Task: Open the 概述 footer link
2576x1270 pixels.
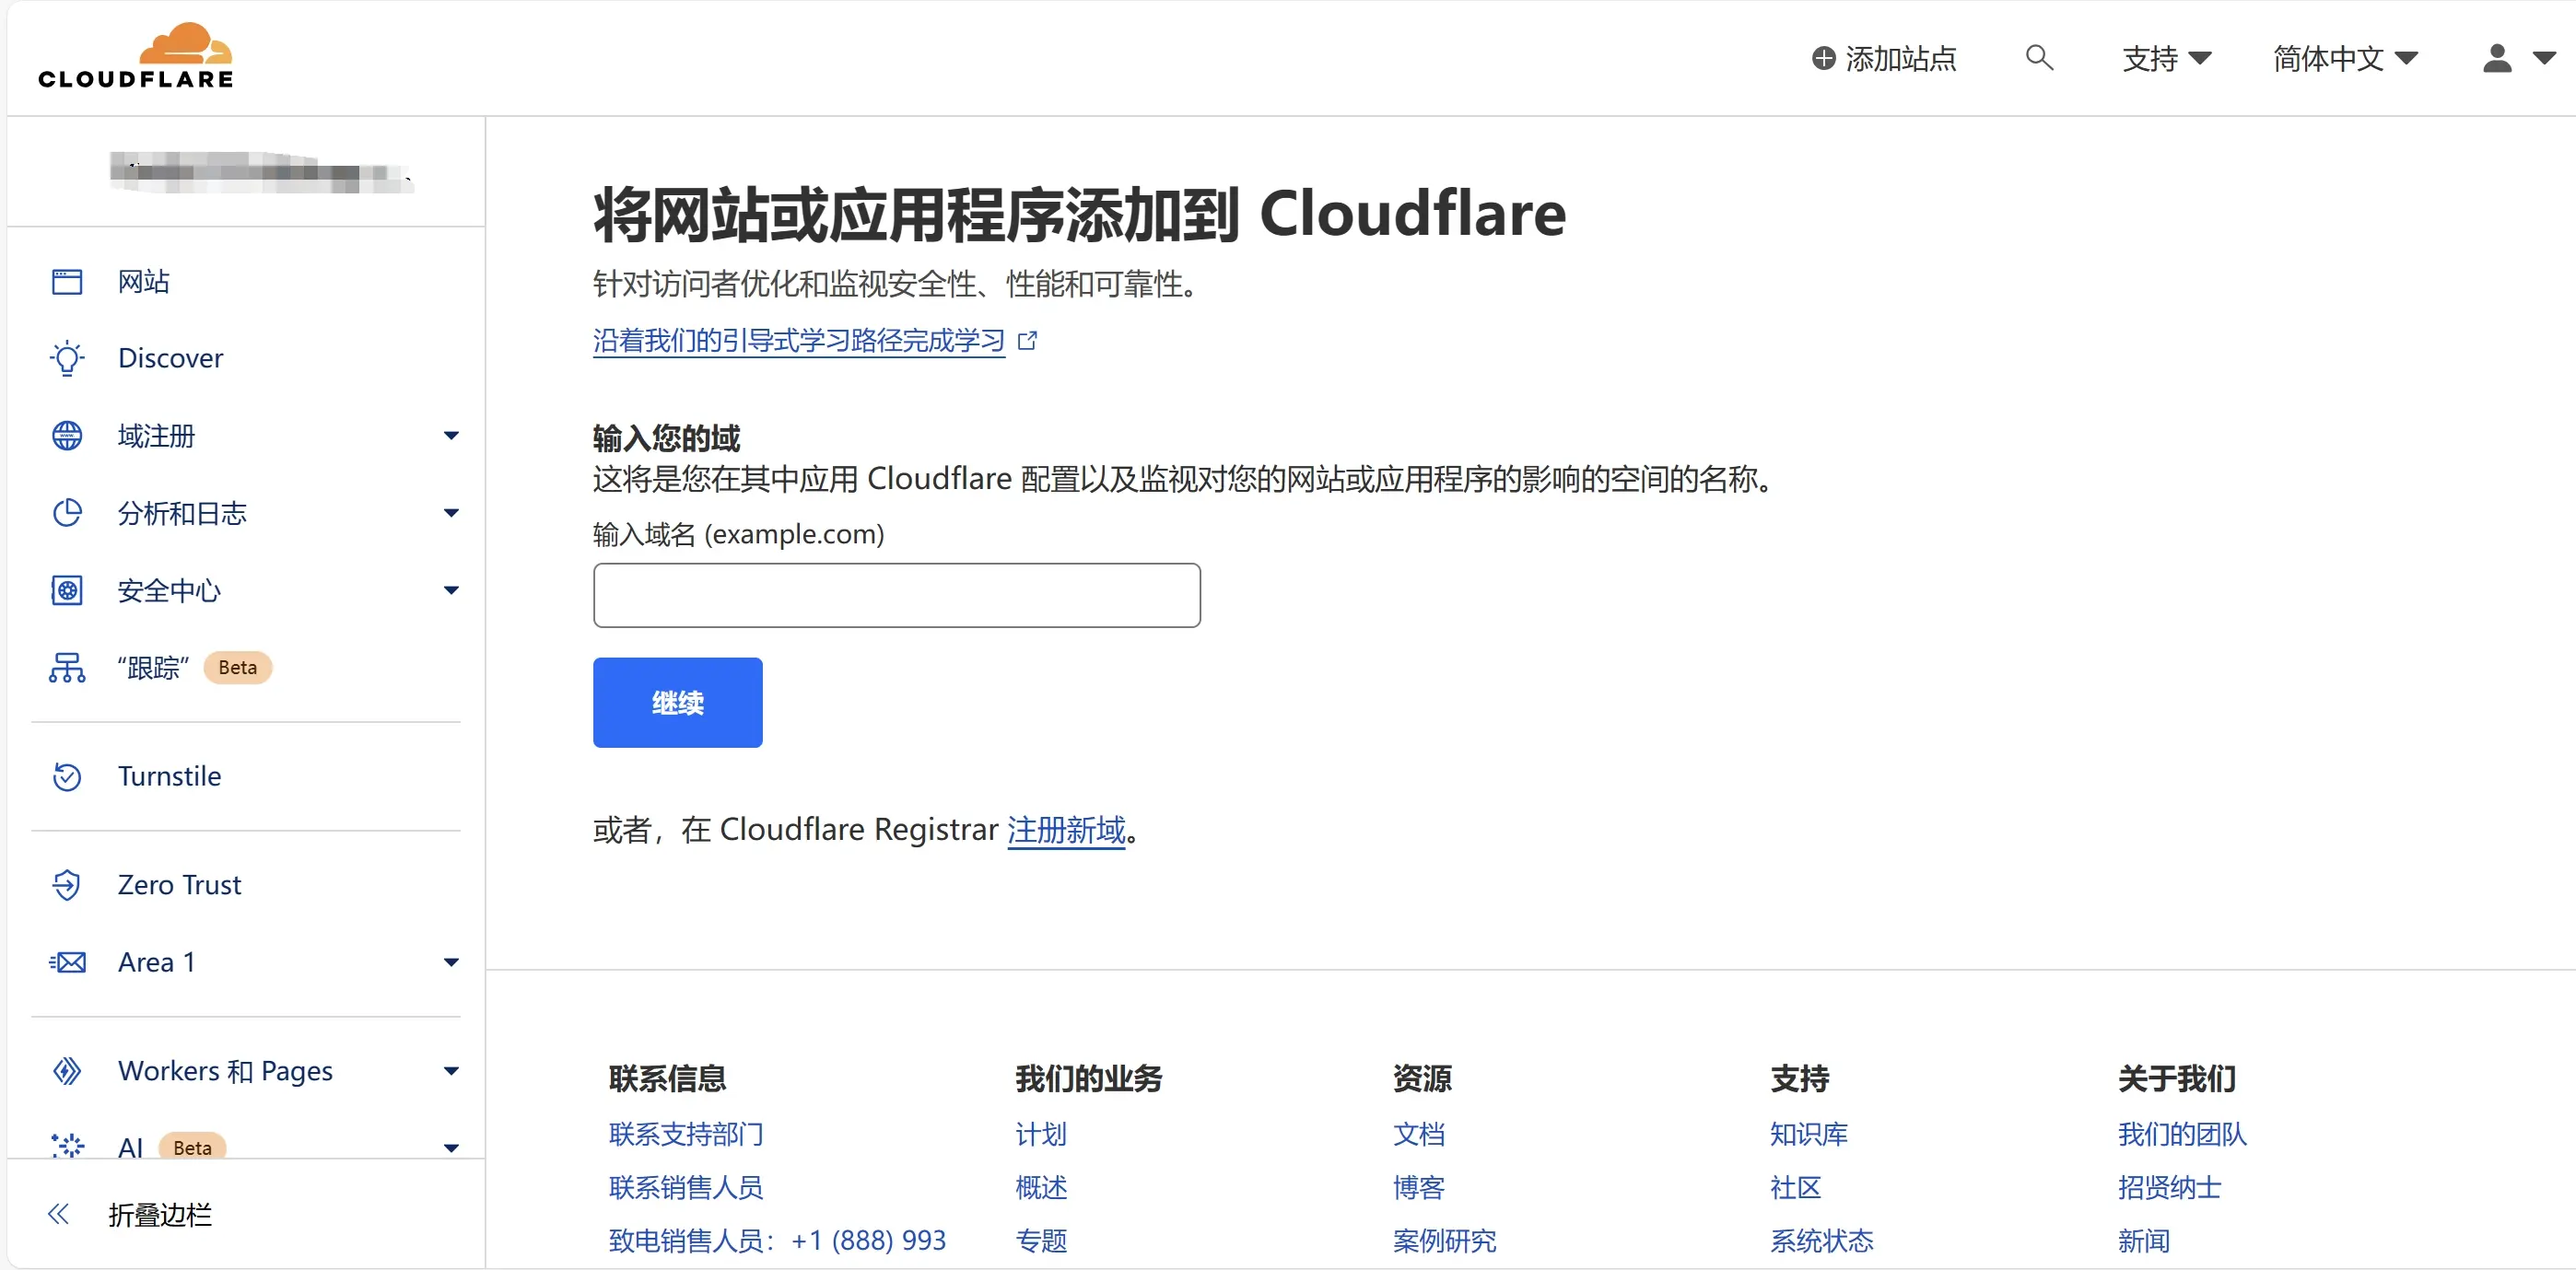Action: point(1041,1188)
